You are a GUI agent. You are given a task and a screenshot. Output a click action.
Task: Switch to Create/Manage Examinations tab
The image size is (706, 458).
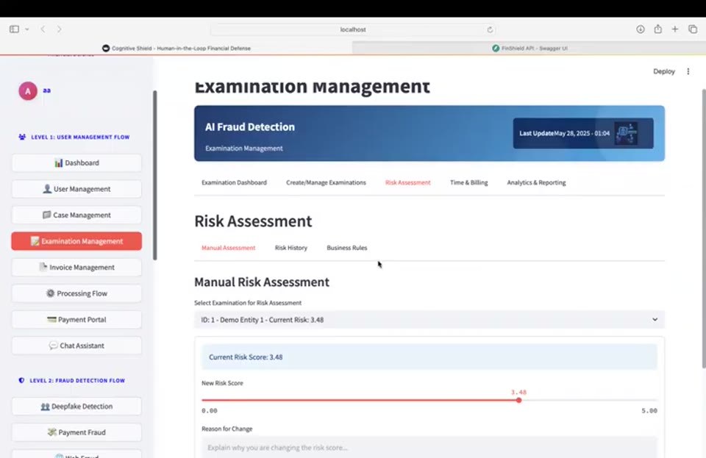pos(326,182)
